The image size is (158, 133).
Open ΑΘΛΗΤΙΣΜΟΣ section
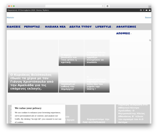coord(126,27)
